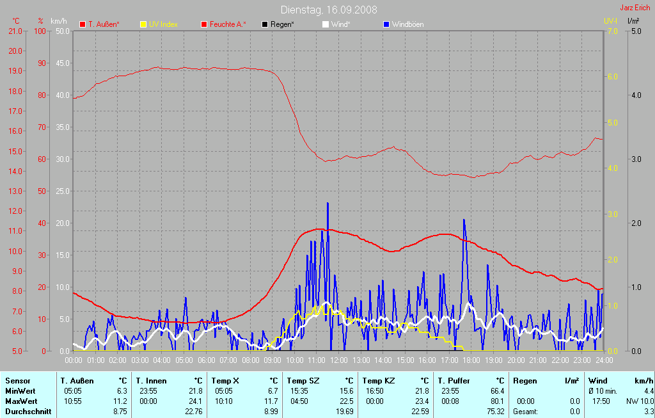Click the black Regen legend swatch
Viewport: 655px width, 418px height.
[265, 24]
